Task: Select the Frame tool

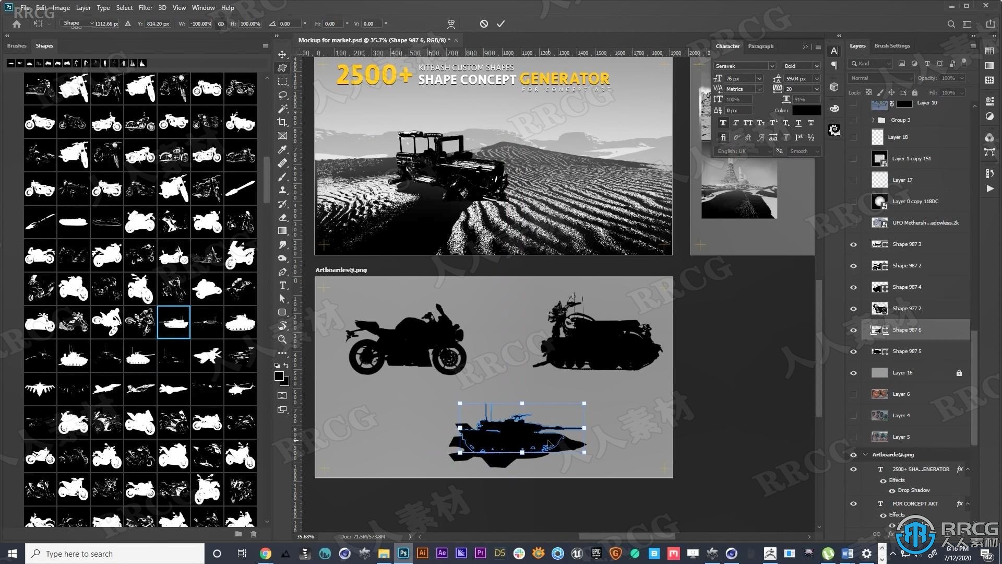Action: pos(282,136)
